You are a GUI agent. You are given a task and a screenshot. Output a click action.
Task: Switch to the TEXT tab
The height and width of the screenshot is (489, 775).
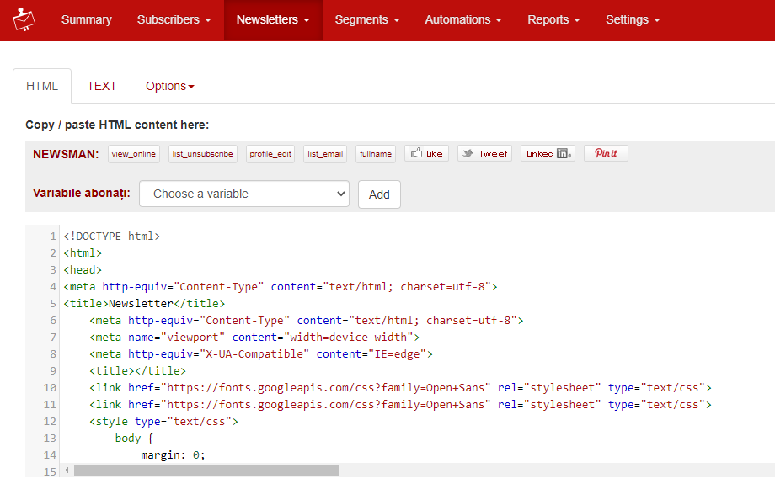tap(102, 86)
